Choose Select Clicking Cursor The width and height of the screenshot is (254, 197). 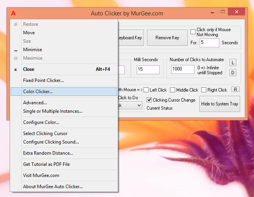click(64, 134)
